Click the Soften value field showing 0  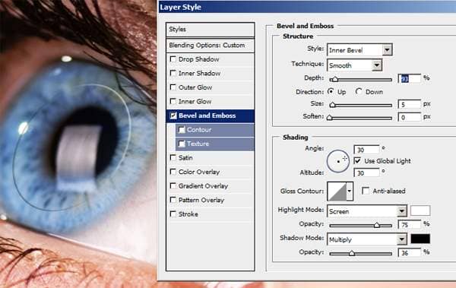(x=410, y=117)
